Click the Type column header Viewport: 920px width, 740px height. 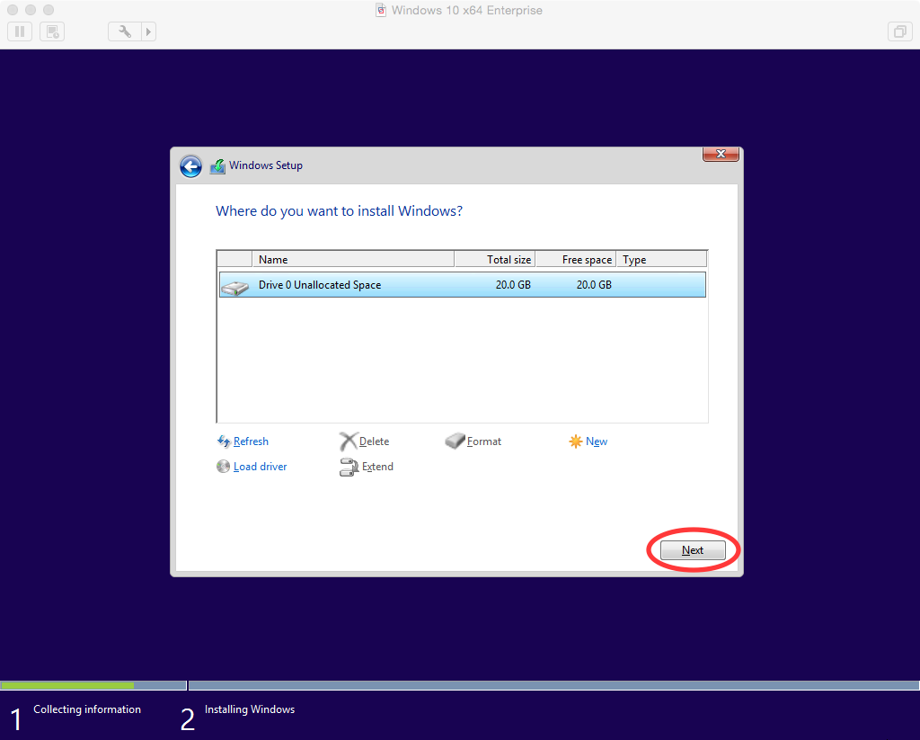pos(662,260)
